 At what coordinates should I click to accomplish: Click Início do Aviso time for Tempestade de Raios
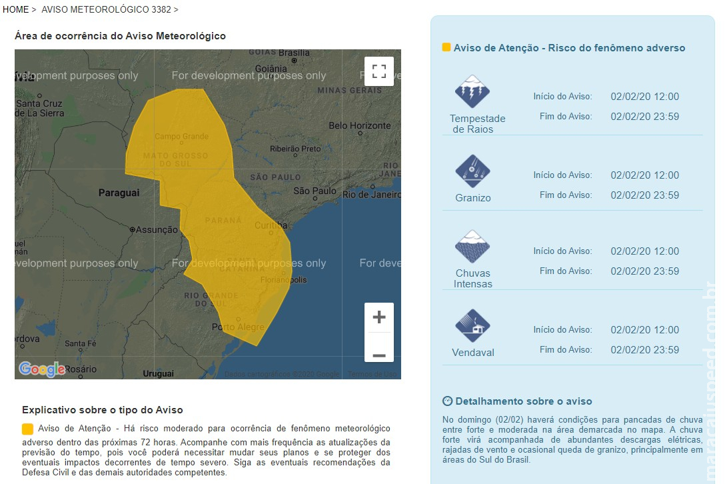click(x=644, y=97)
